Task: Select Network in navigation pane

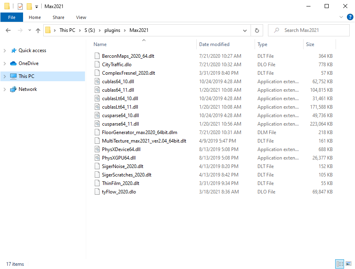Action: pos(28,89)
